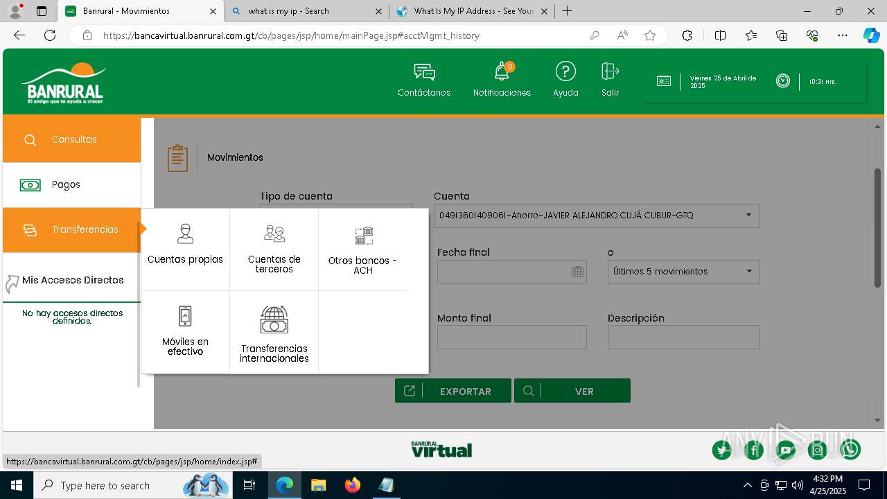The height and width of the screenshot is (499, 887).
Task: Toggle browser split screen icon
Action: [720, 35]
